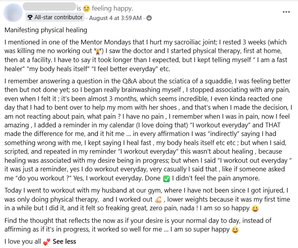
Task: Click the trophy icon in contributor badge
Action: [x=30, y=18]
